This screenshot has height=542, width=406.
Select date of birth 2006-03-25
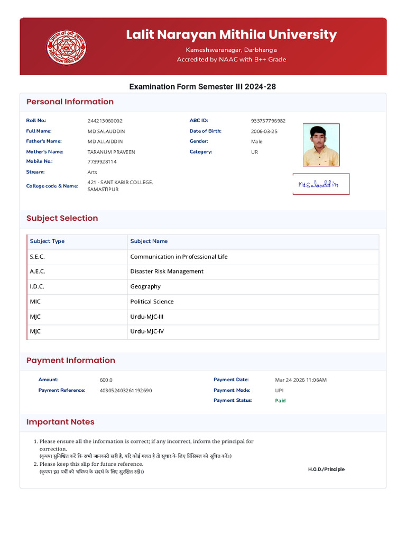point(264,131)
